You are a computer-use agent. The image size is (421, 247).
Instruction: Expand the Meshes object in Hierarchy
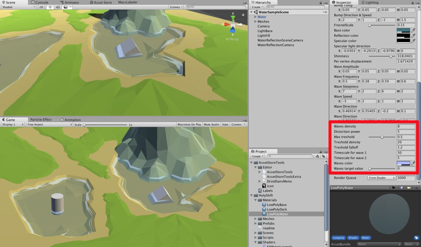pyautogui.click(x=255, y=21)
